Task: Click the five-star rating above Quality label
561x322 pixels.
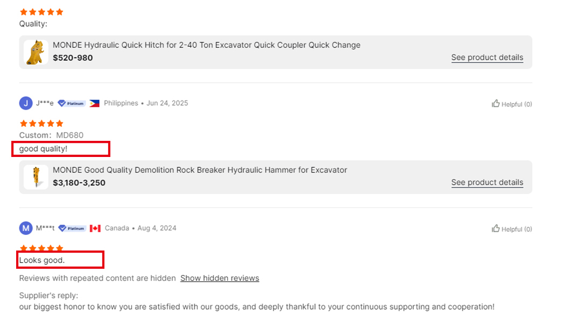Action: (41, 12)
